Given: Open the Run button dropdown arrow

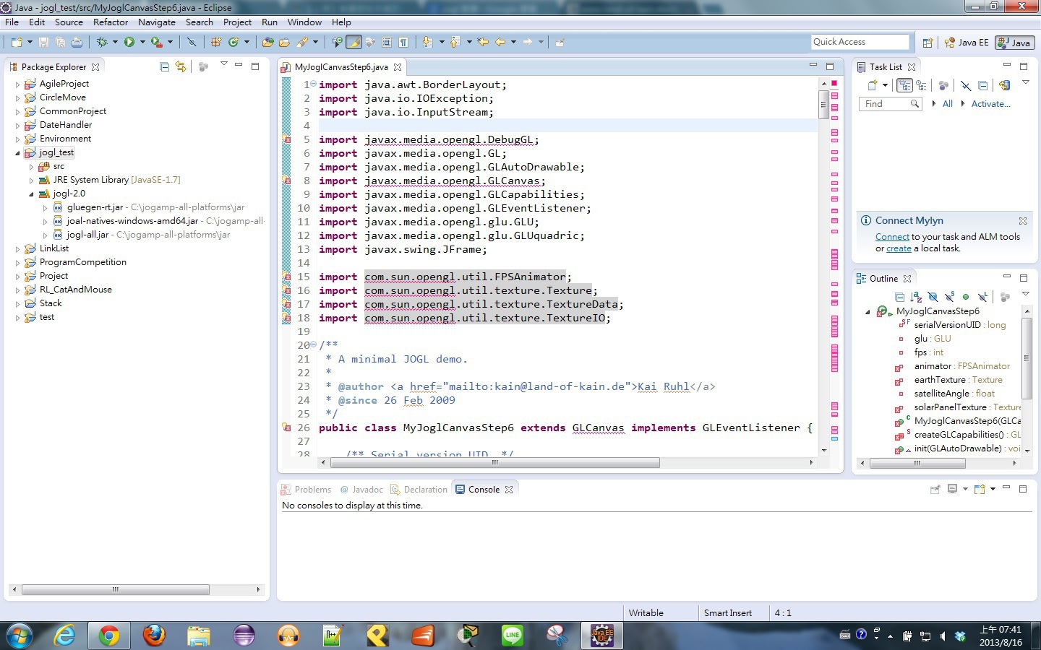Looking at the screenshot, I should click(x=142, y=42).
